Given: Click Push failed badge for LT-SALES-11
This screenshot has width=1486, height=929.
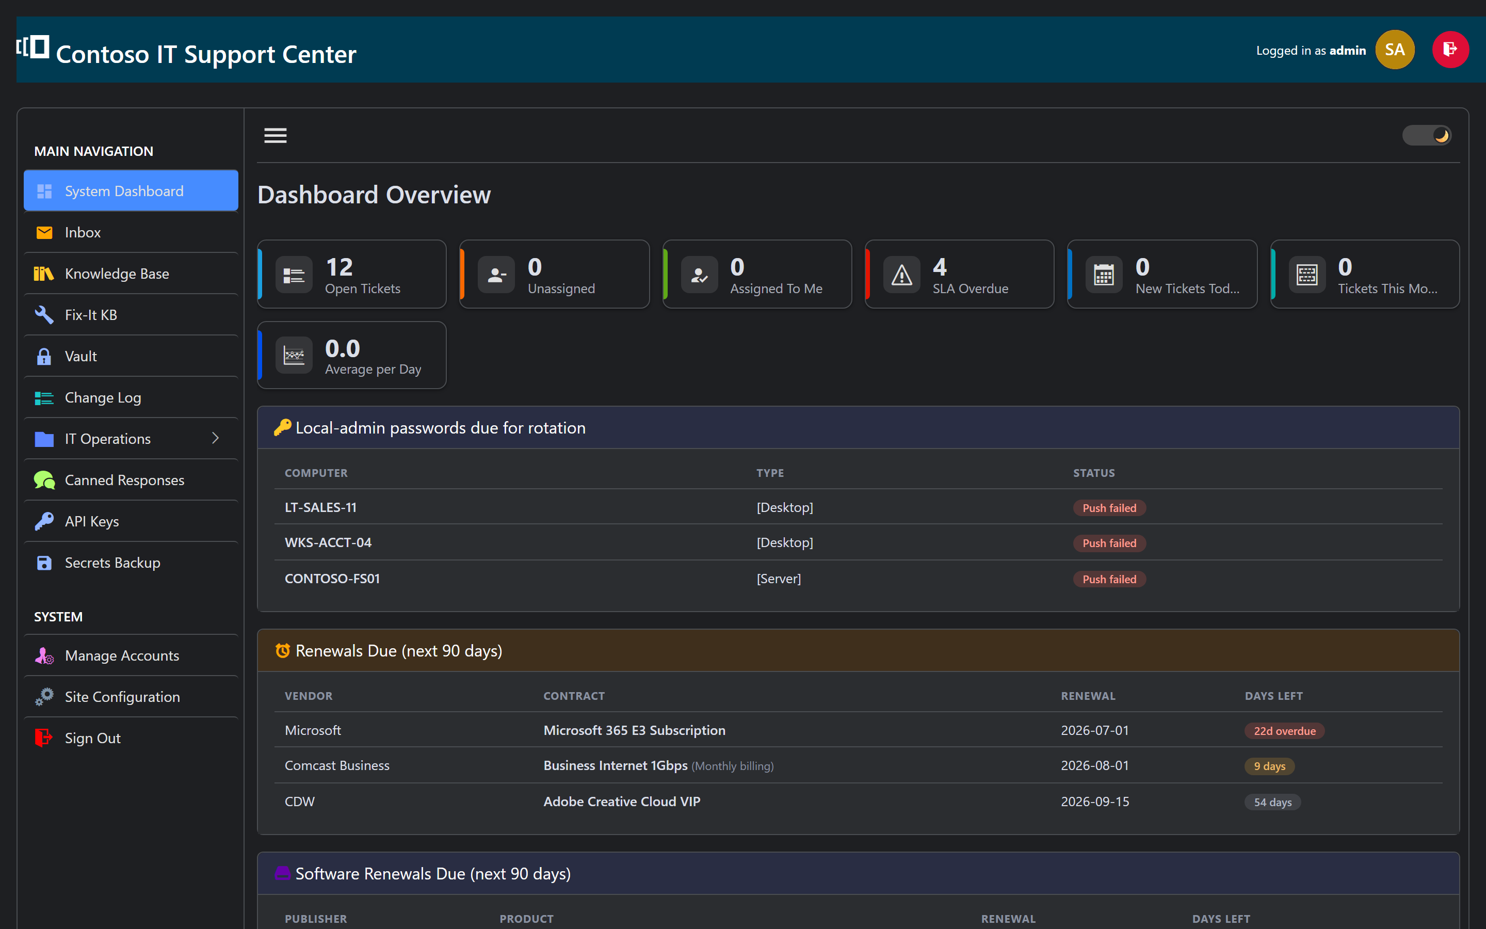Looking at the screenshot, I should [1109, 508].
